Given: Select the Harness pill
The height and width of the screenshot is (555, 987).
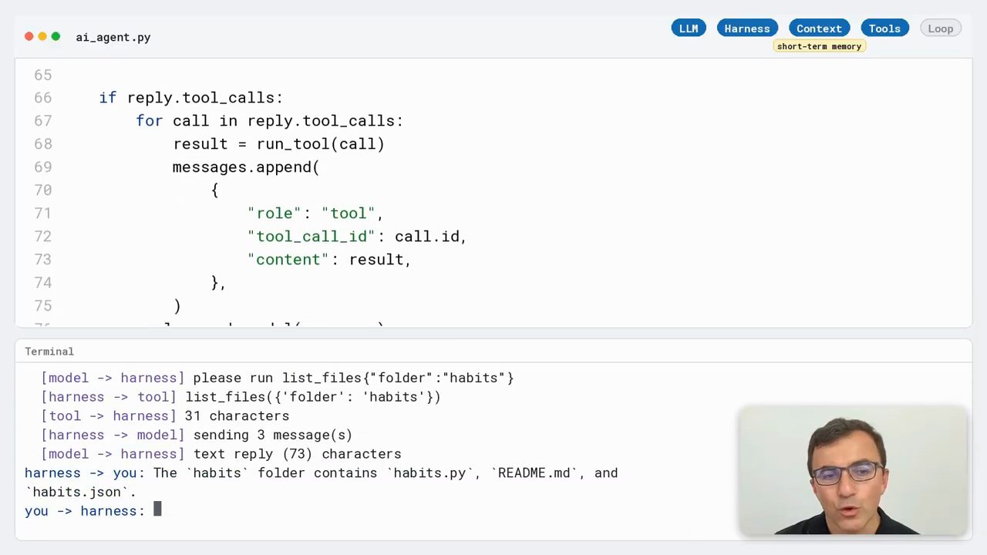Looking at the screenshot, I should tap(747, 29).
